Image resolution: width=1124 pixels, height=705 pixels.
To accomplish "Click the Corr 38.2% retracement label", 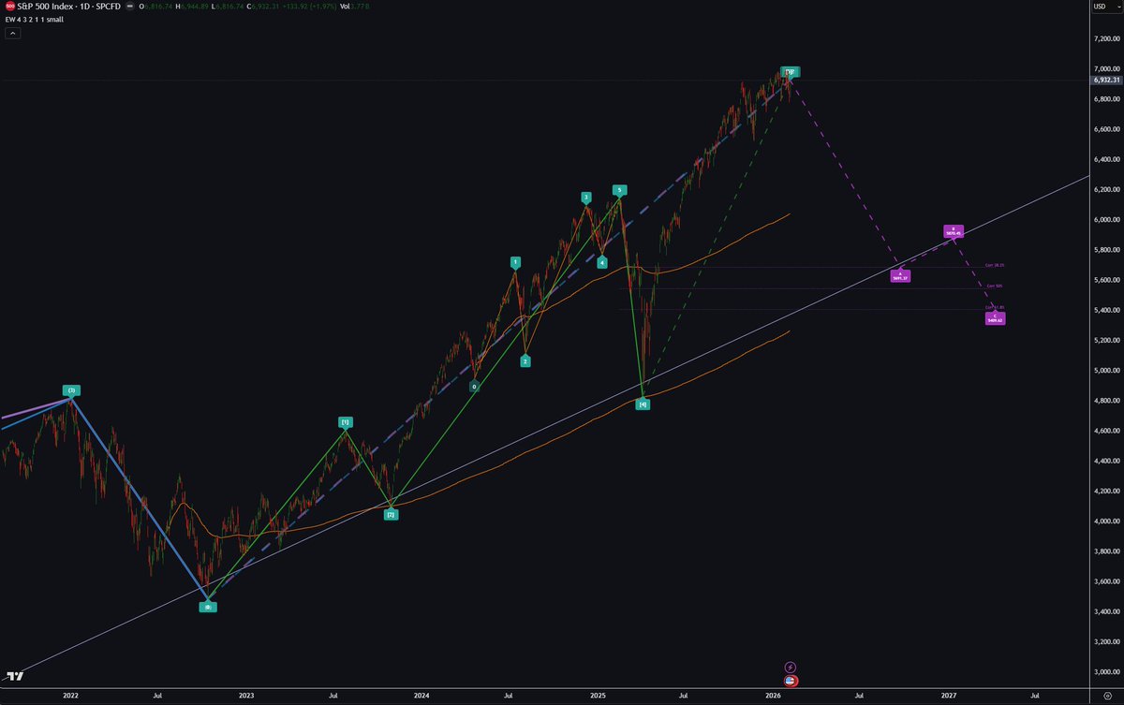I will tap(995, 265).
